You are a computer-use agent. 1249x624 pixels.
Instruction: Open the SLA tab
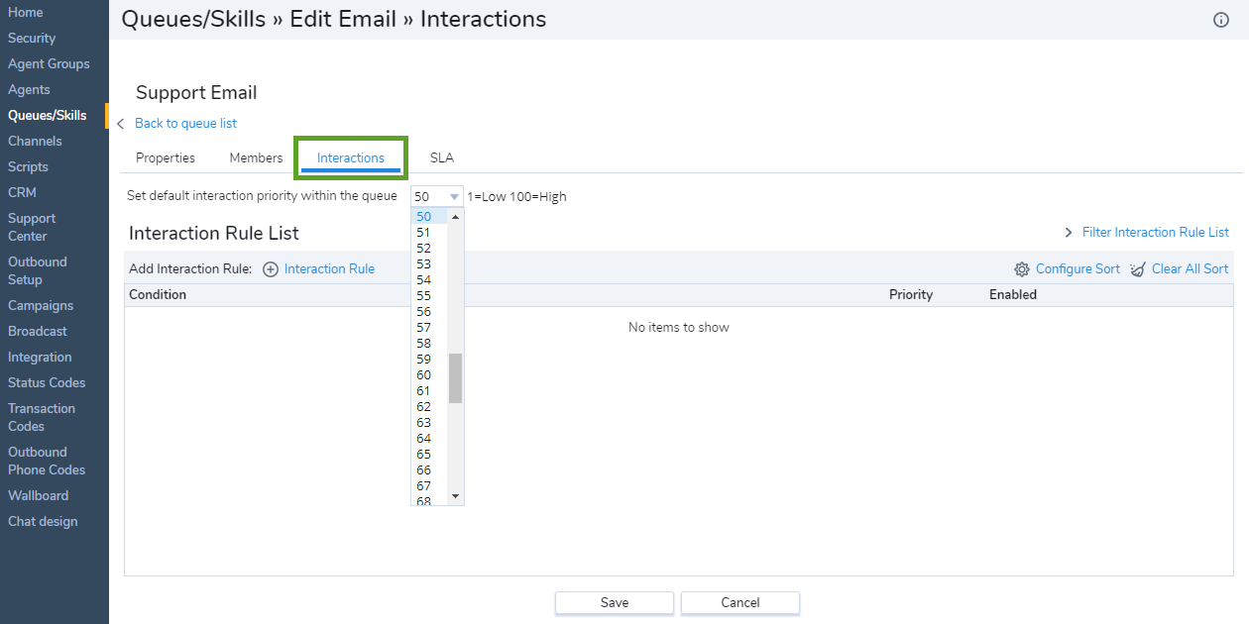(442, 157)
